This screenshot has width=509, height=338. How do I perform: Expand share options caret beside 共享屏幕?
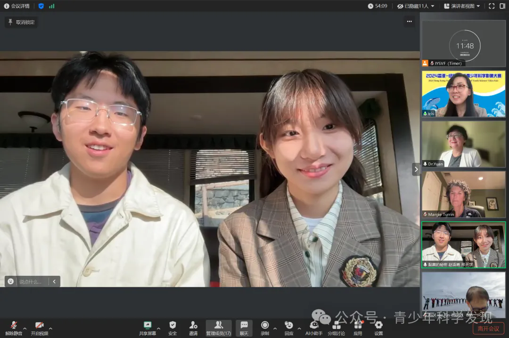(x=158, y=329)
